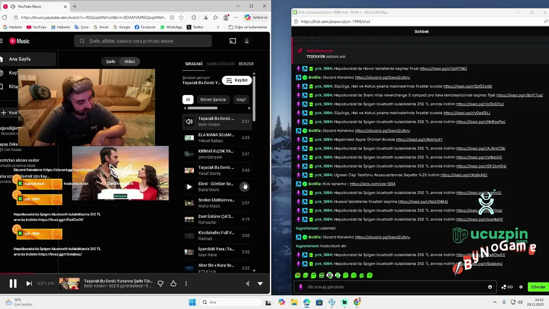
Task: Select Sovket Elekberova by Maho Music
Action: [217, 203]
